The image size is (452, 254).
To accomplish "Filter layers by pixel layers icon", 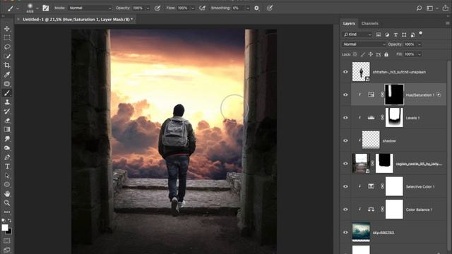I will 379,35.
